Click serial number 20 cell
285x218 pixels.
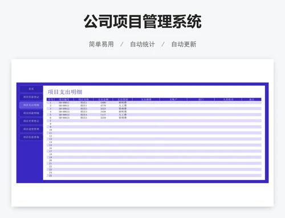[51, 161]
